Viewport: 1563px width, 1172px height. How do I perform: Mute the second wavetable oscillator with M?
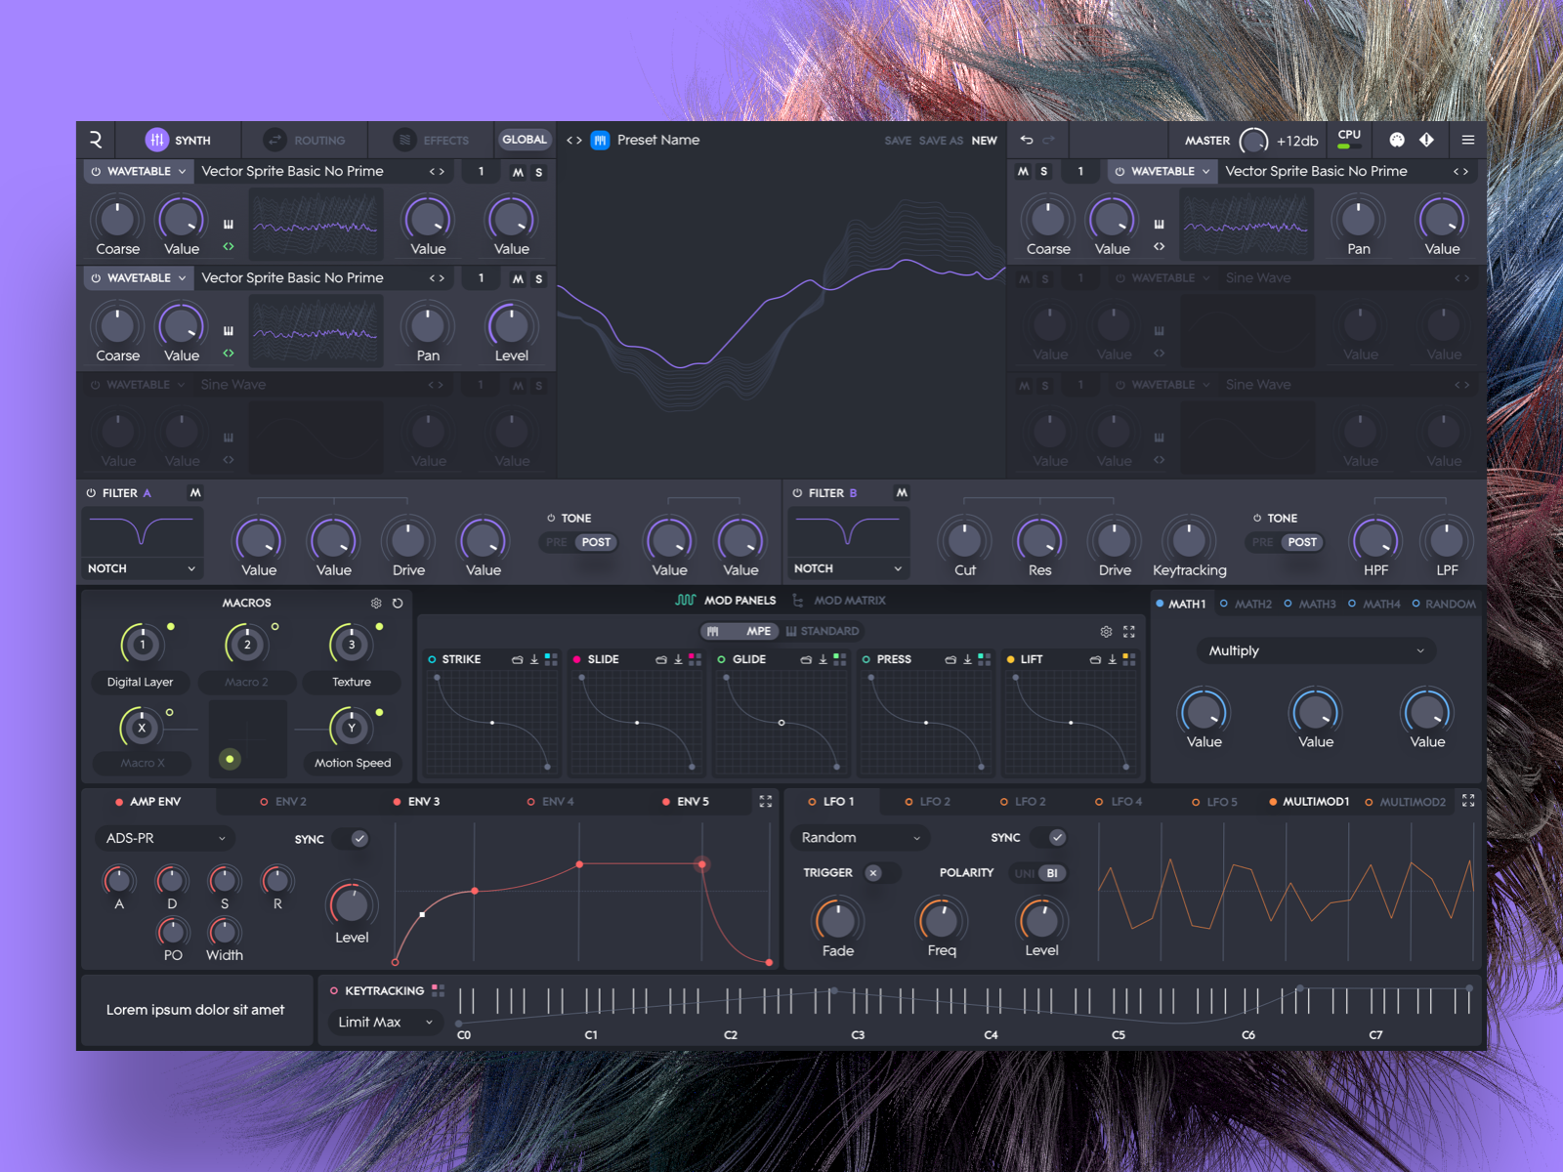tap(518, 278)
